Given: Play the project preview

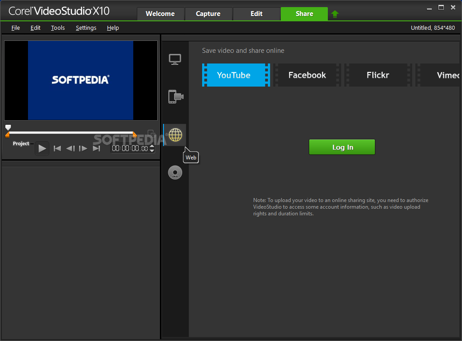Looking at the screenshot, I should coord(42,148).
